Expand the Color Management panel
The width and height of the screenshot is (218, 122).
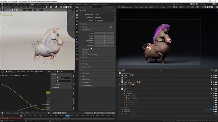(98, 85)
